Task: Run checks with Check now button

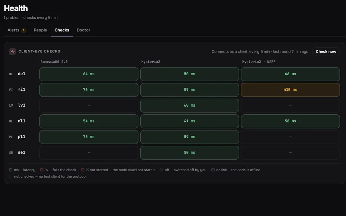Action: click(x=326, y=51)
